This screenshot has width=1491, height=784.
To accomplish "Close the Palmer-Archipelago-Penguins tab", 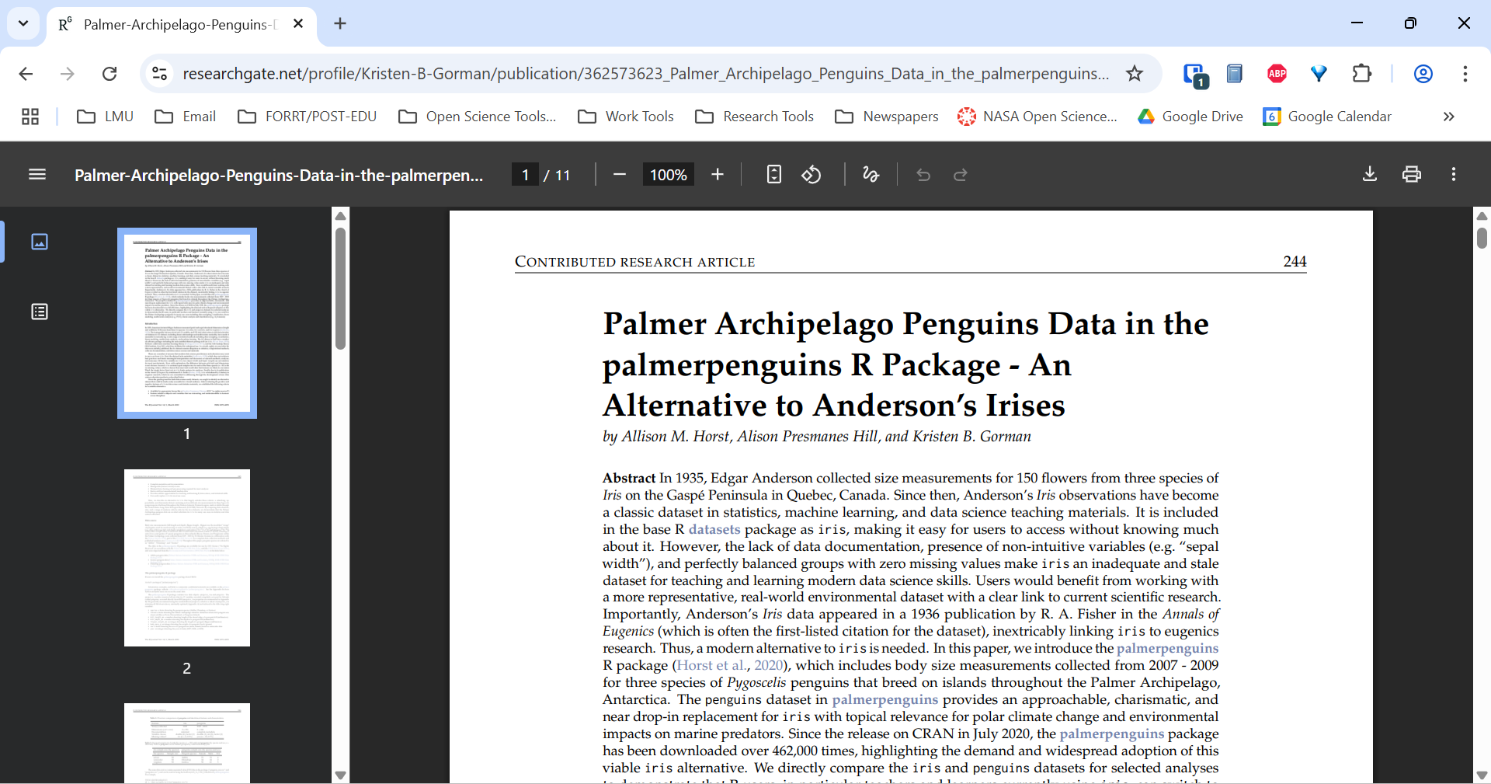I will click(x=298, y=24).
